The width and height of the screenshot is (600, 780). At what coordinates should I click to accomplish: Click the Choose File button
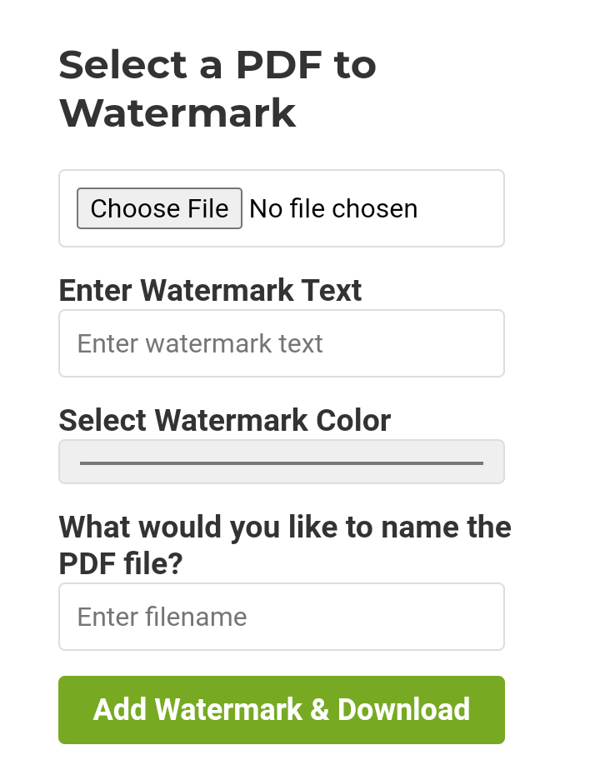pyautogui.click(x=159, y=208)
